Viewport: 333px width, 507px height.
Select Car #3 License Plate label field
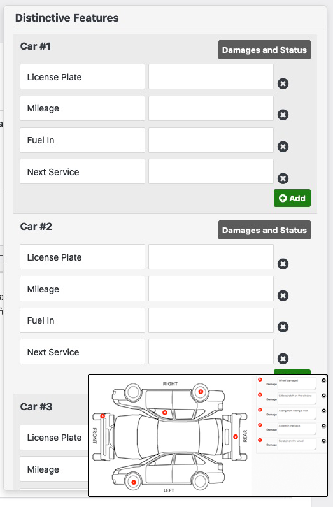[x=54, y=438]
